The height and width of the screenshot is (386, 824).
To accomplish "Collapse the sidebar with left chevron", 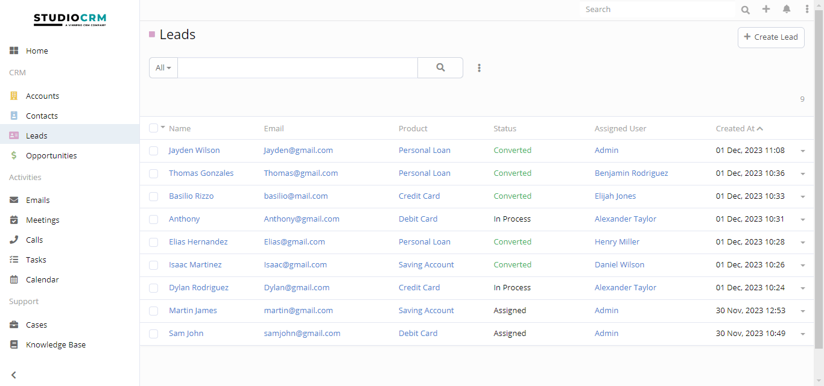I will click(x=13, y=375).
